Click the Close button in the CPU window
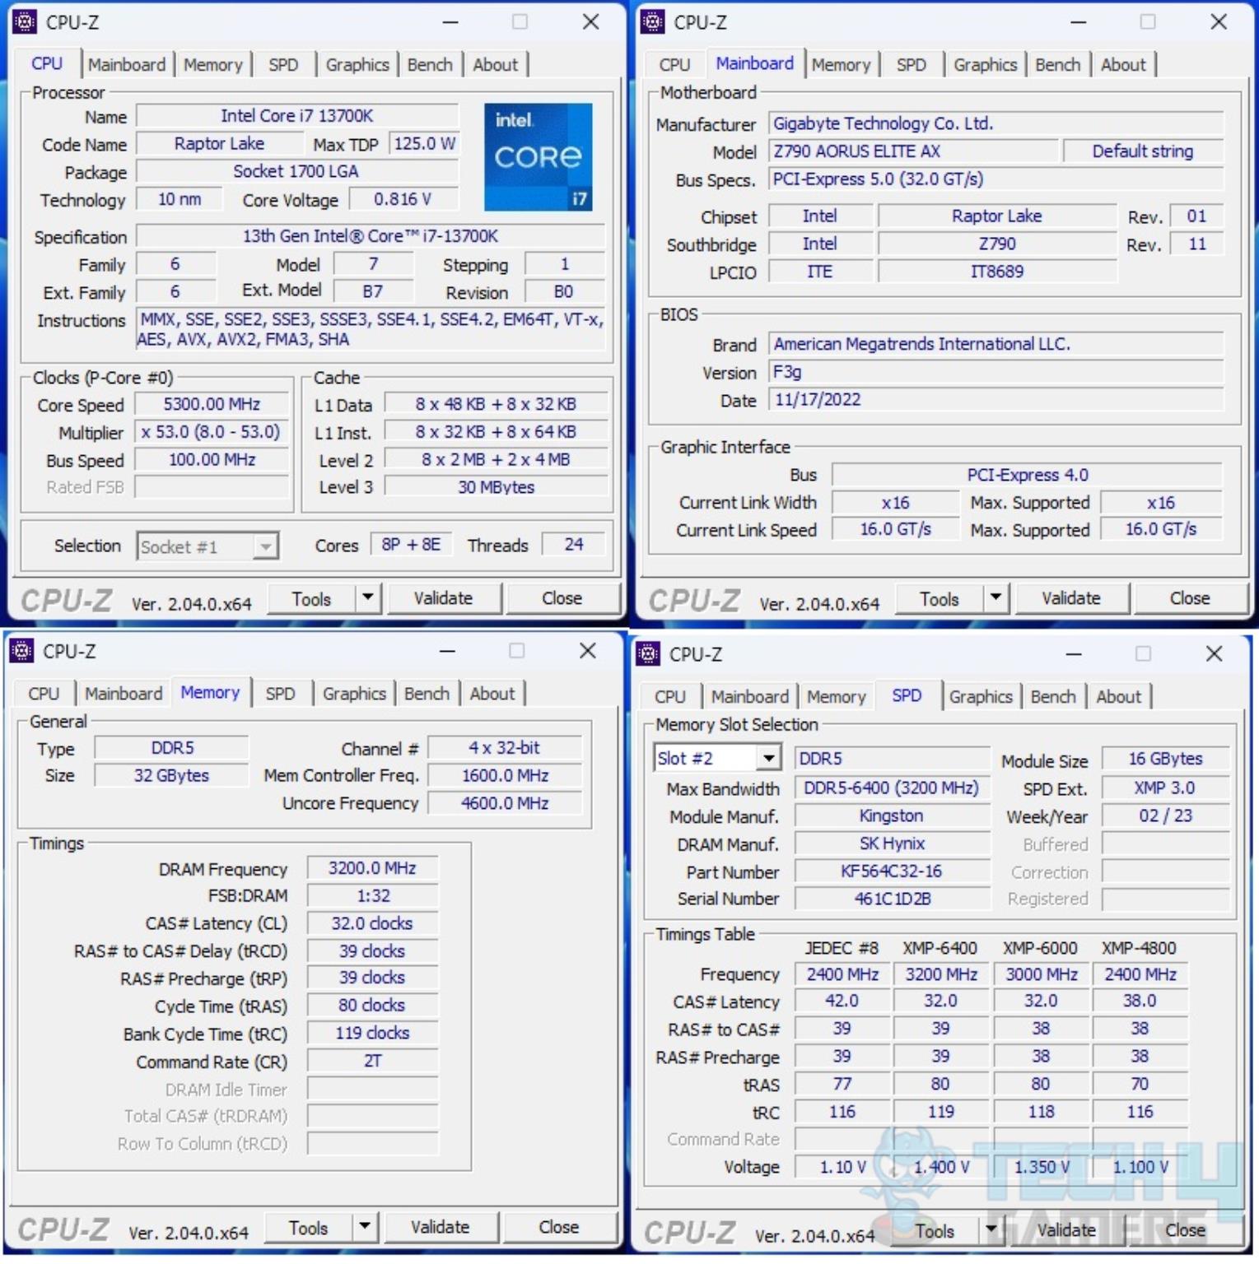Screen dimensions: 1259x1264 pos(562,598)
